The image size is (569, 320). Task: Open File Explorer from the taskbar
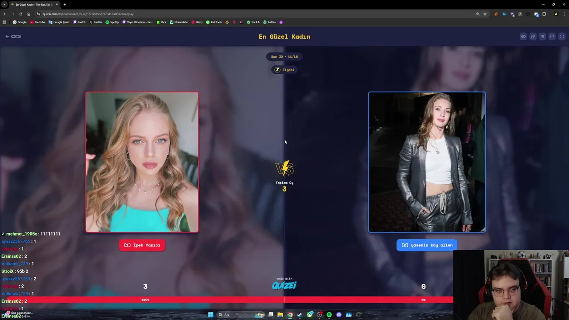click(280, 315)
